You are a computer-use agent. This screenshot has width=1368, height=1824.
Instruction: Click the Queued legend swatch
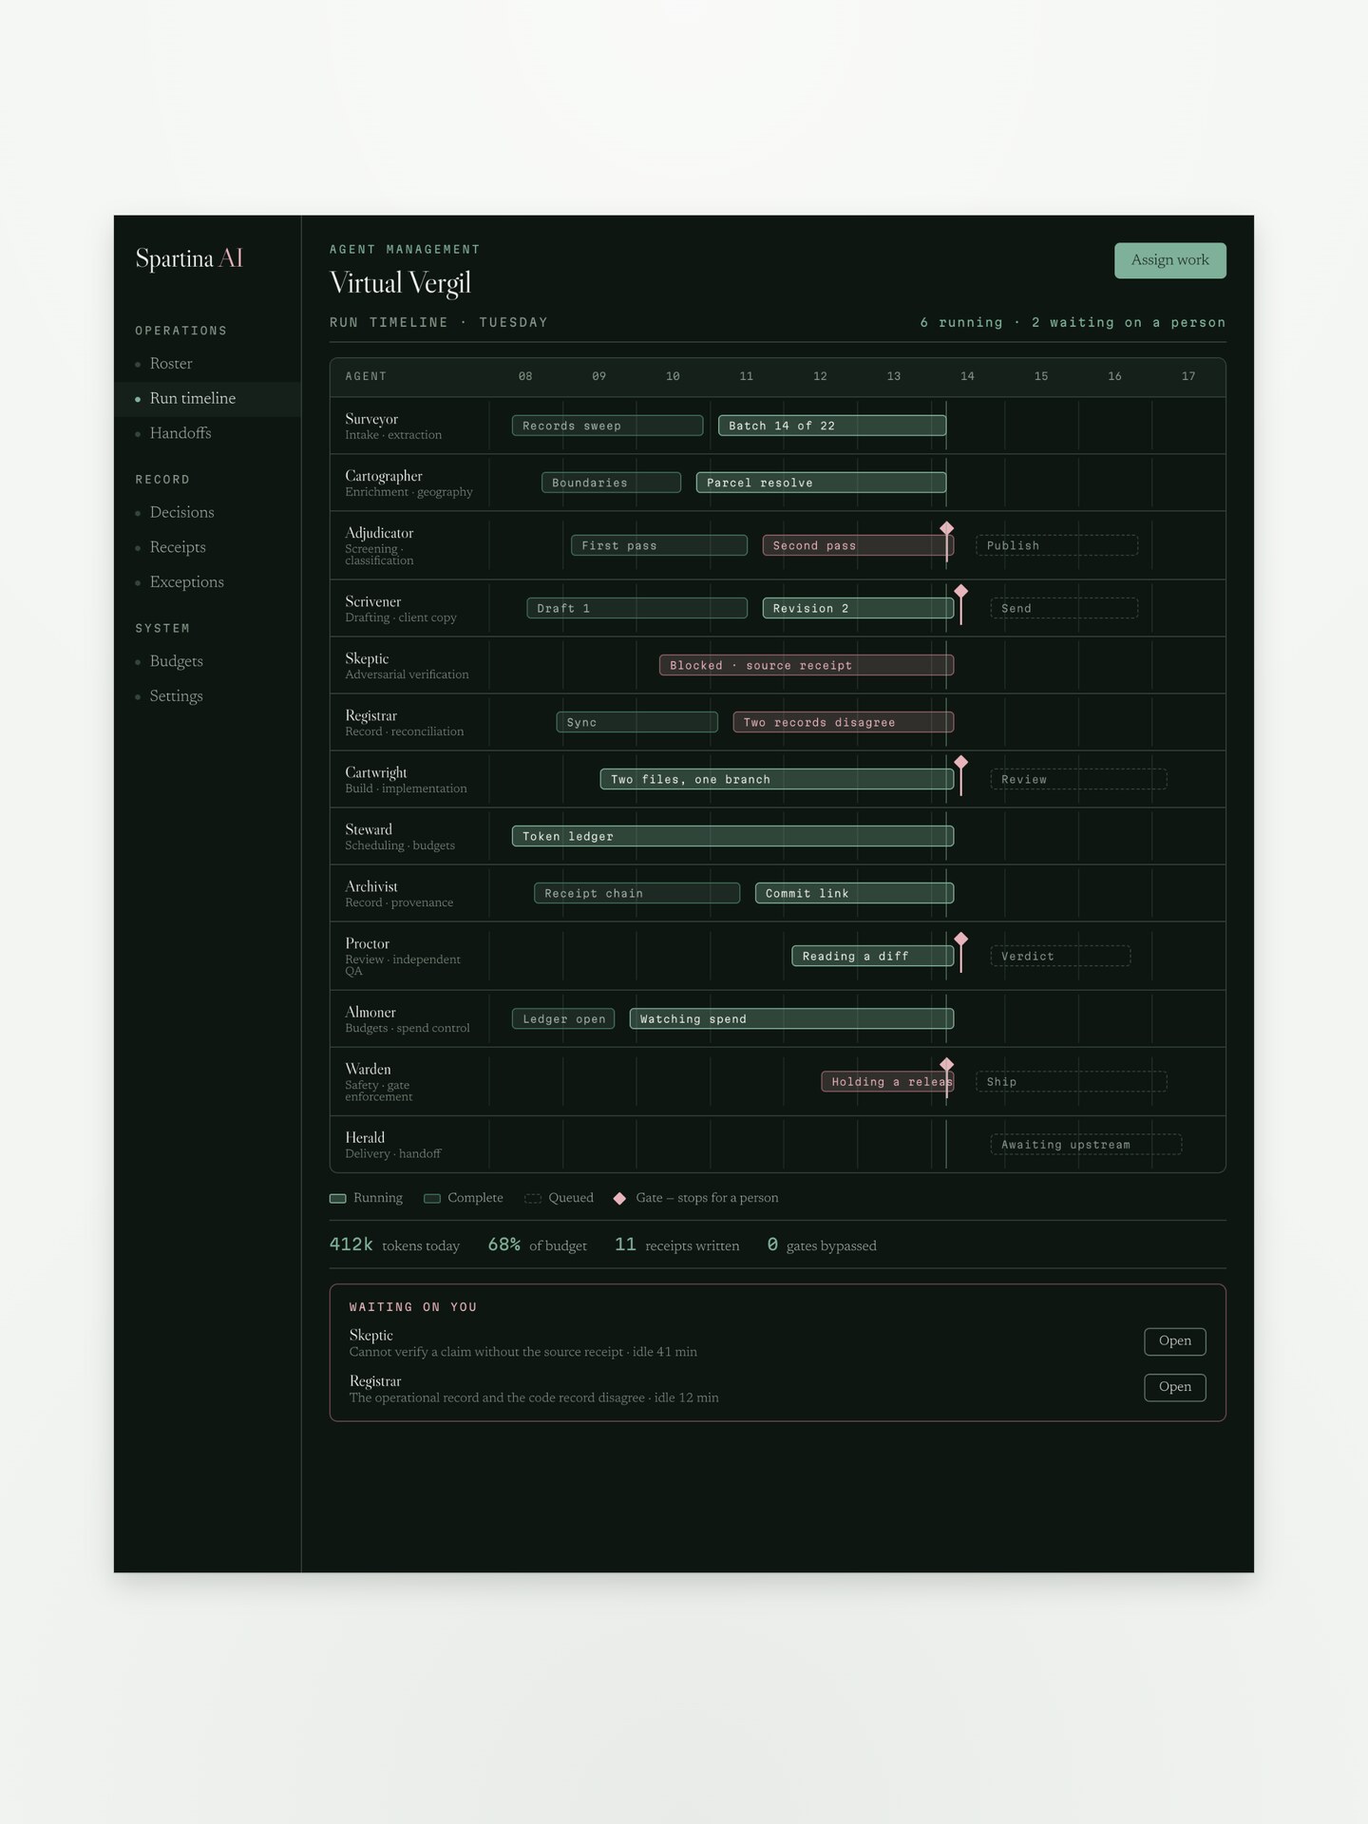coord(533,1198)
